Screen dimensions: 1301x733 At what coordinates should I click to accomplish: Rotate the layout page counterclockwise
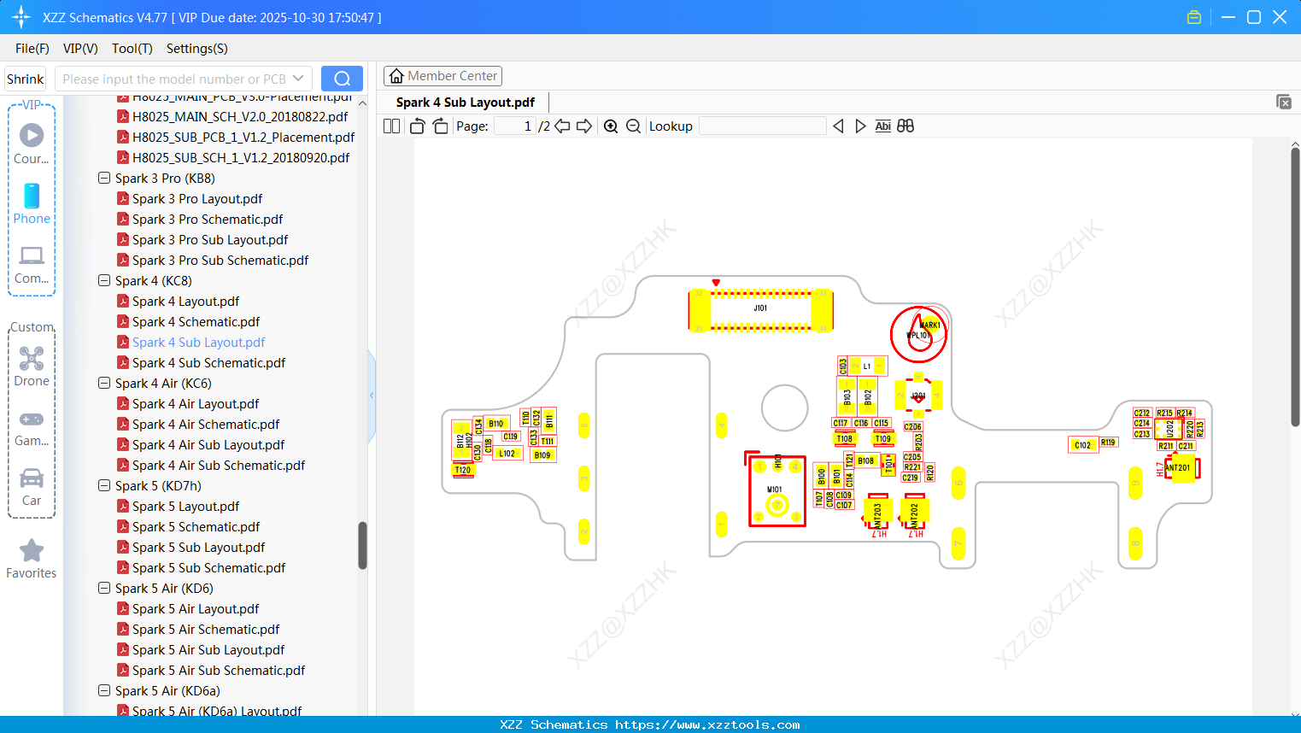(x=417, y=125)
